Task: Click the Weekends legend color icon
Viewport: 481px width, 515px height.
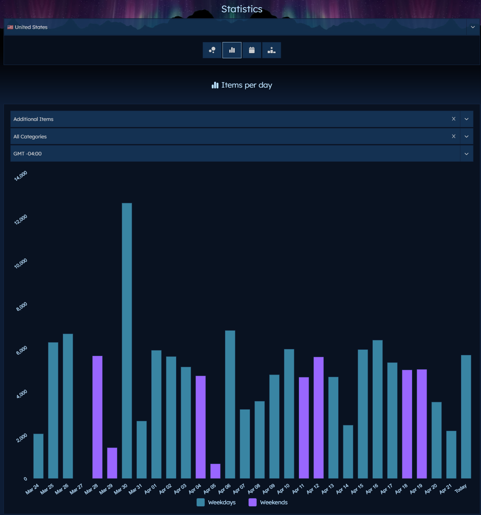Action: [252, 502]
